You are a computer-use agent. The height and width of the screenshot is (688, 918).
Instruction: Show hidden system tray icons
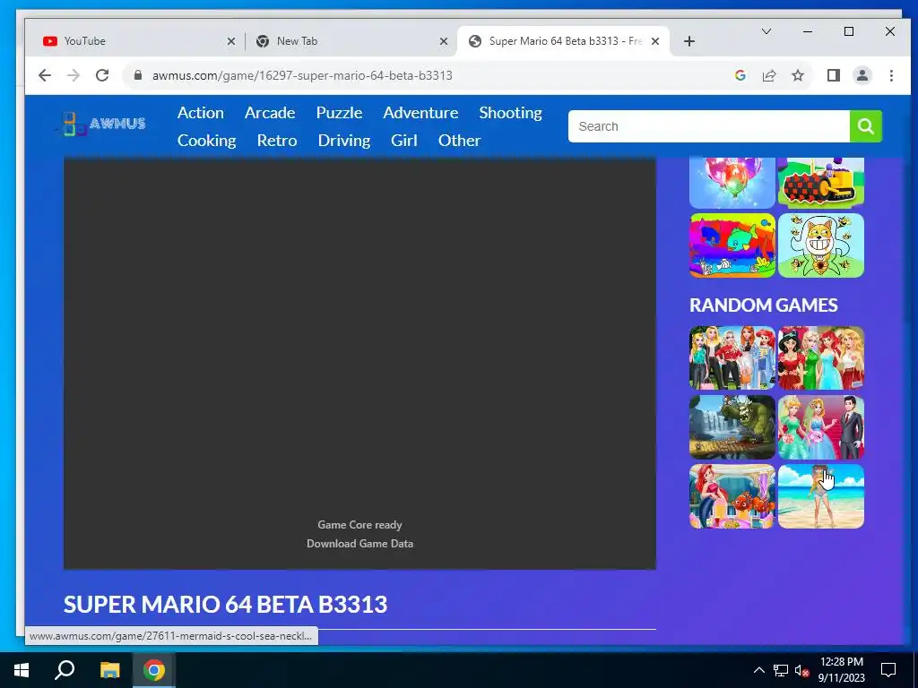coord(758,670)
